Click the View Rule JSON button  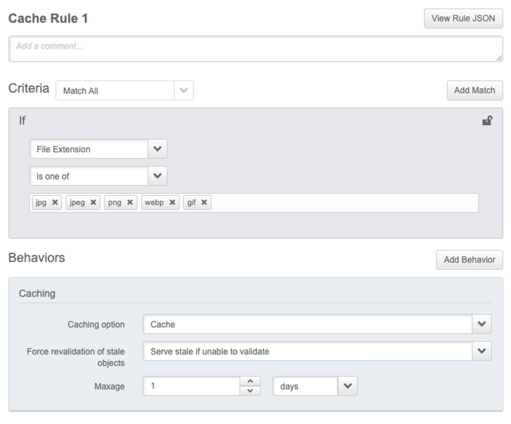point(463,18)
